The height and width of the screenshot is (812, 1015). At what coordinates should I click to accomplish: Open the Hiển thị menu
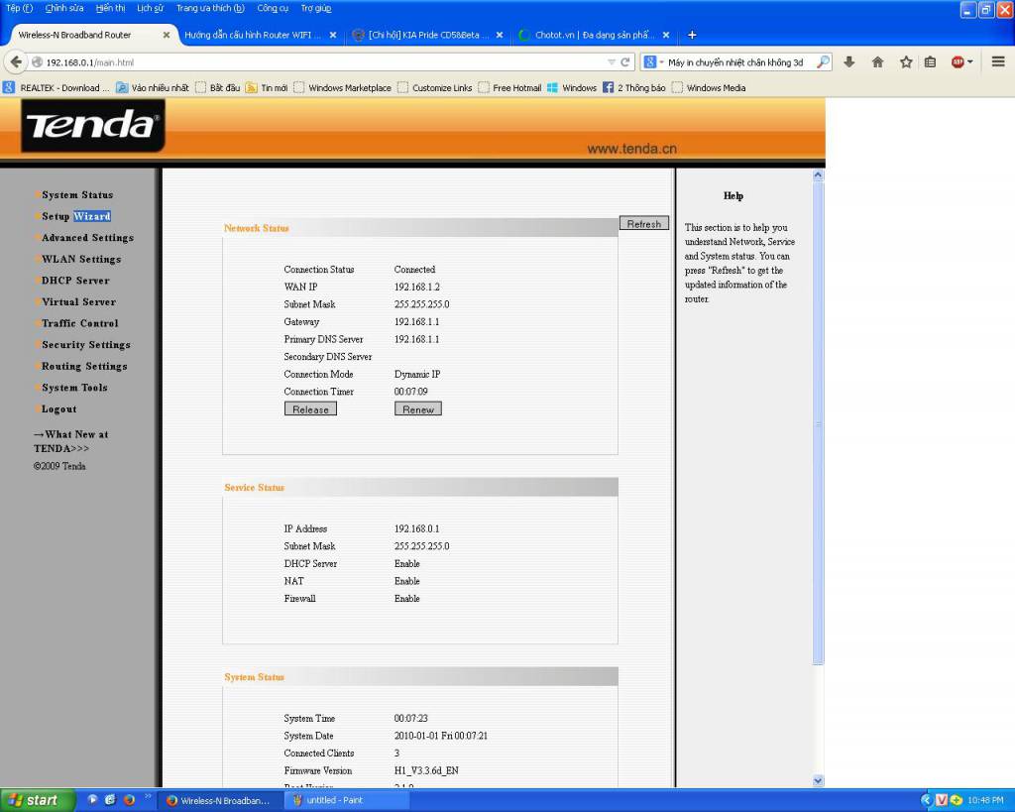pos(111,8)
